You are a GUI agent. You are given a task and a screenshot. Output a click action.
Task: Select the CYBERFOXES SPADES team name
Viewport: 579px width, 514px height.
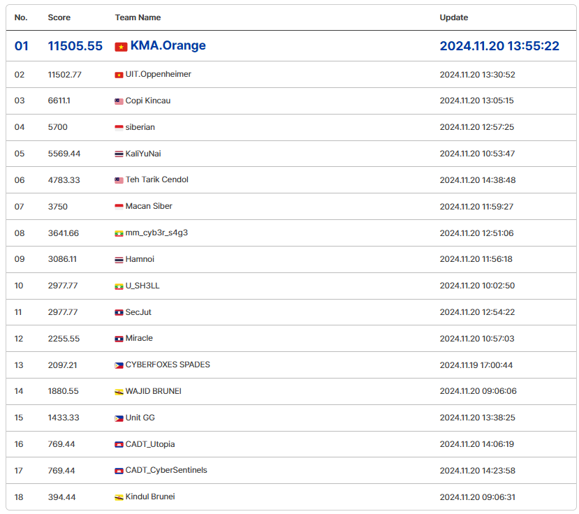[x=168, y=365]
